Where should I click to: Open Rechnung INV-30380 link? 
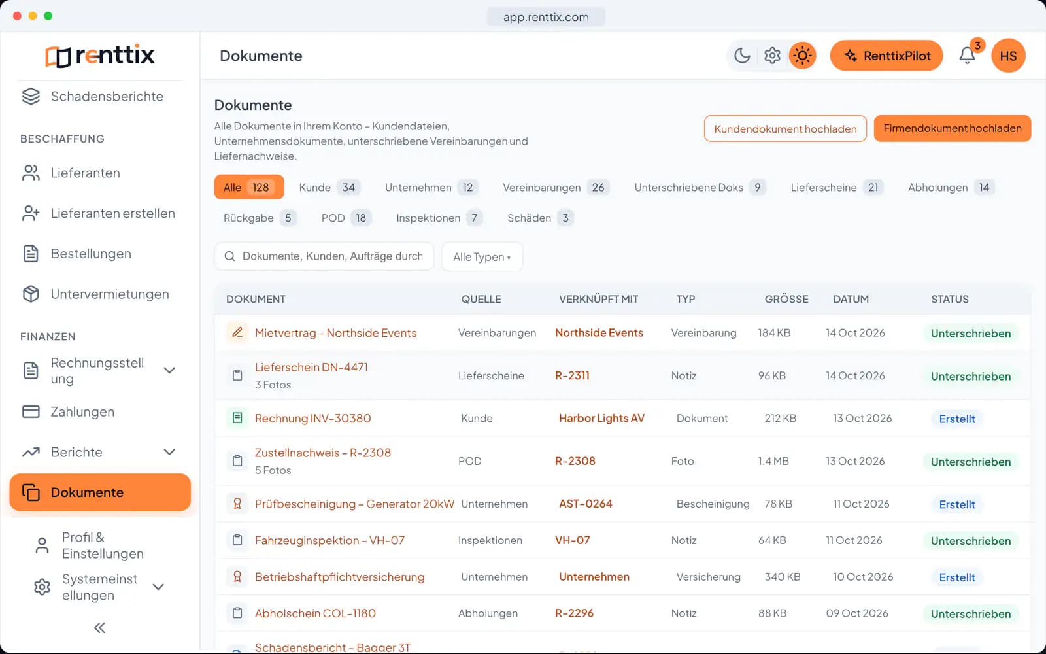click(x=312, y=419)
